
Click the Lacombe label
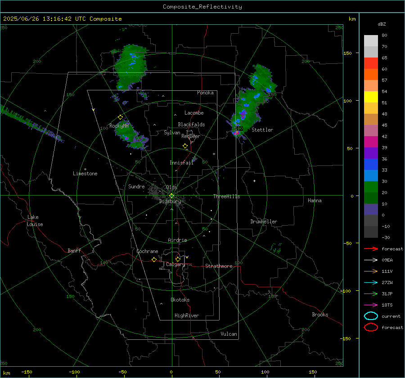point(194,113)
